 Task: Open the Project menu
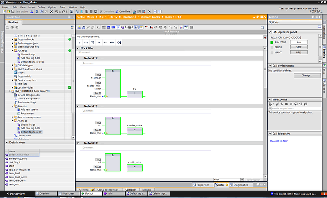pos(6,7)
